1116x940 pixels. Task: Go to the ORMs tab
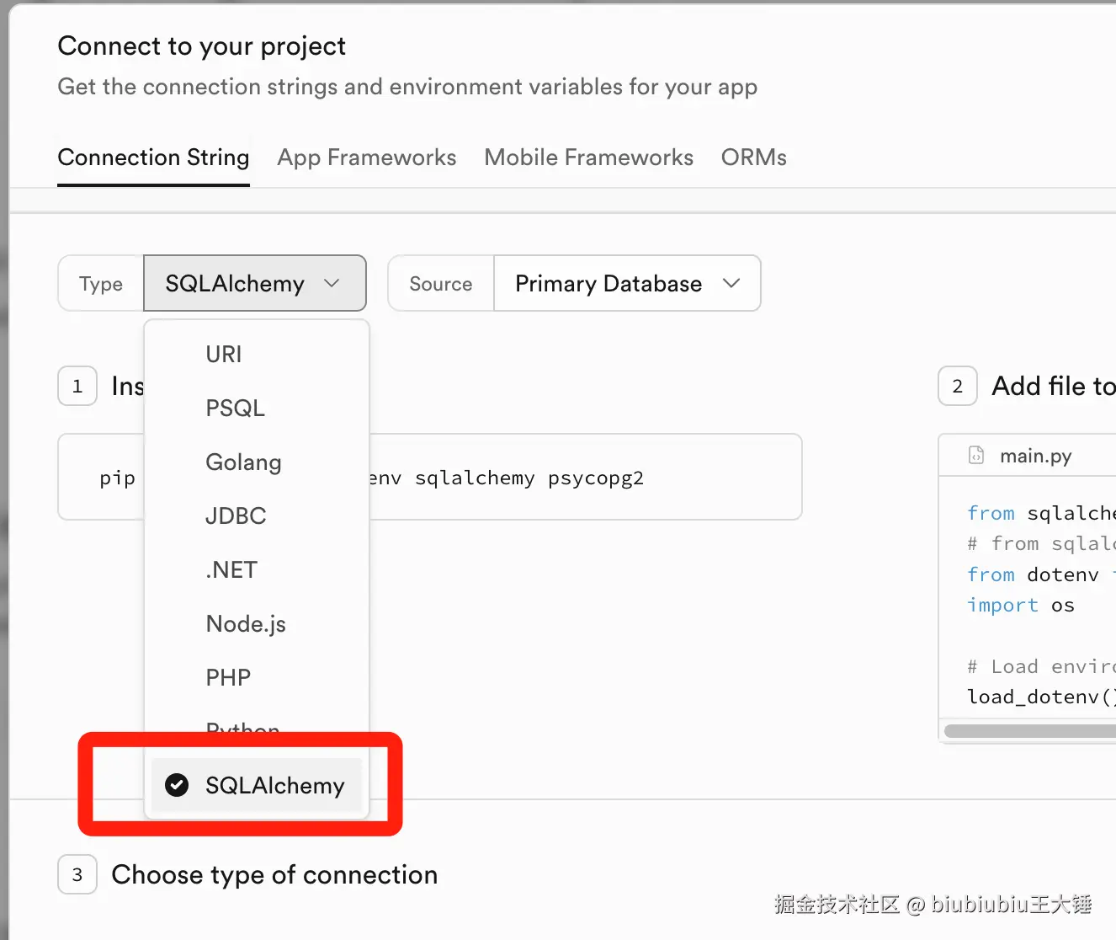[x=753, y=158]
